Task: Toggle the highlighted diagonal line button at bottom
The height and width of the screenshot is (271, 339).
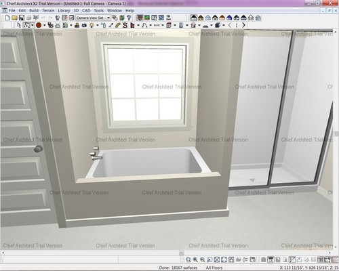Action: point(292,259)
